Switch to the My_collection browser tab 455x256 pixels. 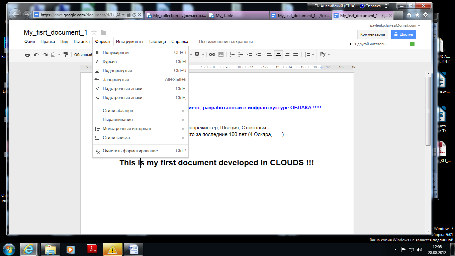click(x=176, y=15)
